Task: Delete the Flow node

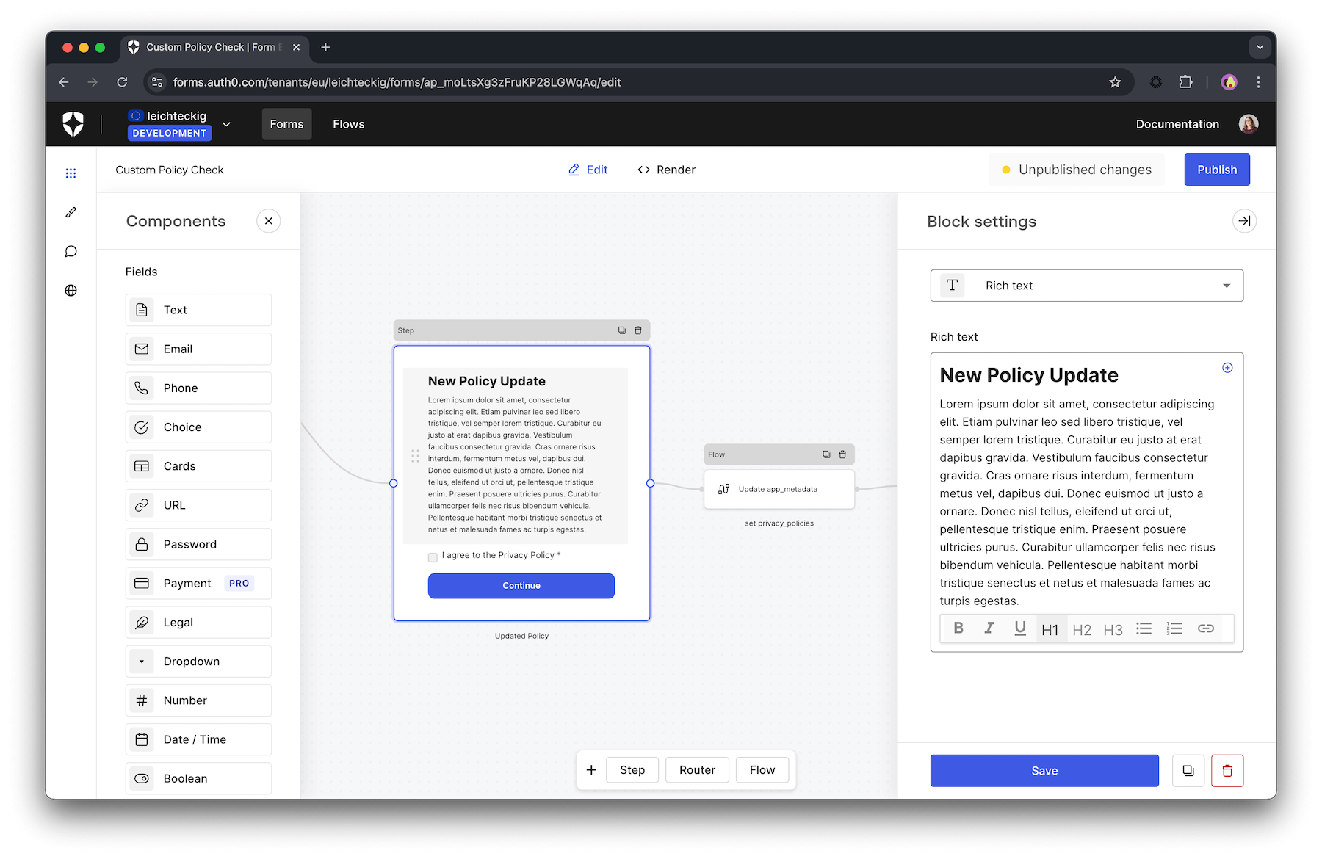Action: (842, 454)
